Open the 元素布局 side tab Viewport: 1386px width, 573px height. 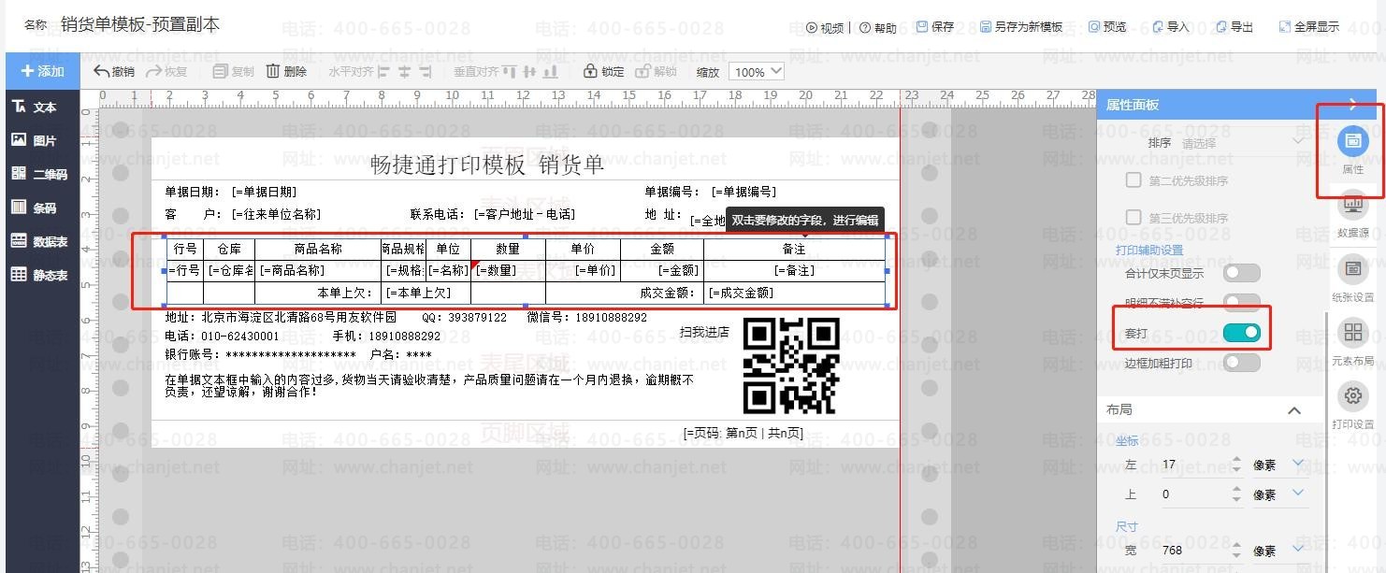1352,342
